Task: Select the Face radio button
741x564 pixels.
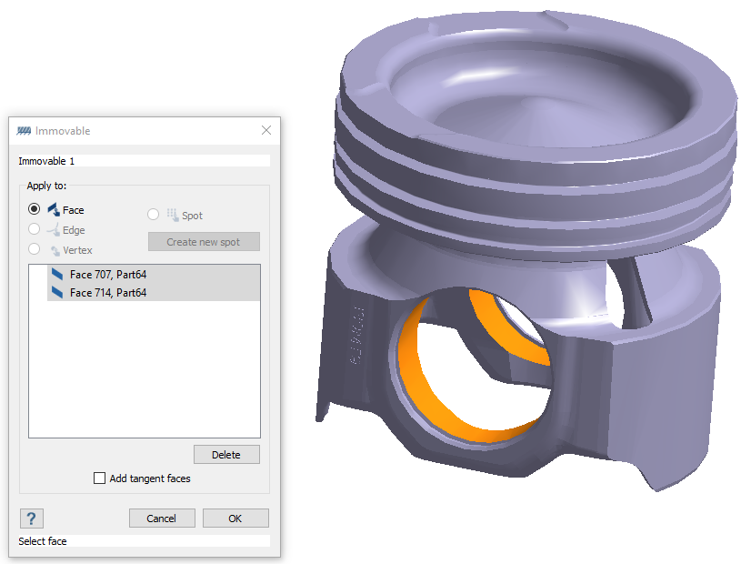Action: tap(35, 210)
